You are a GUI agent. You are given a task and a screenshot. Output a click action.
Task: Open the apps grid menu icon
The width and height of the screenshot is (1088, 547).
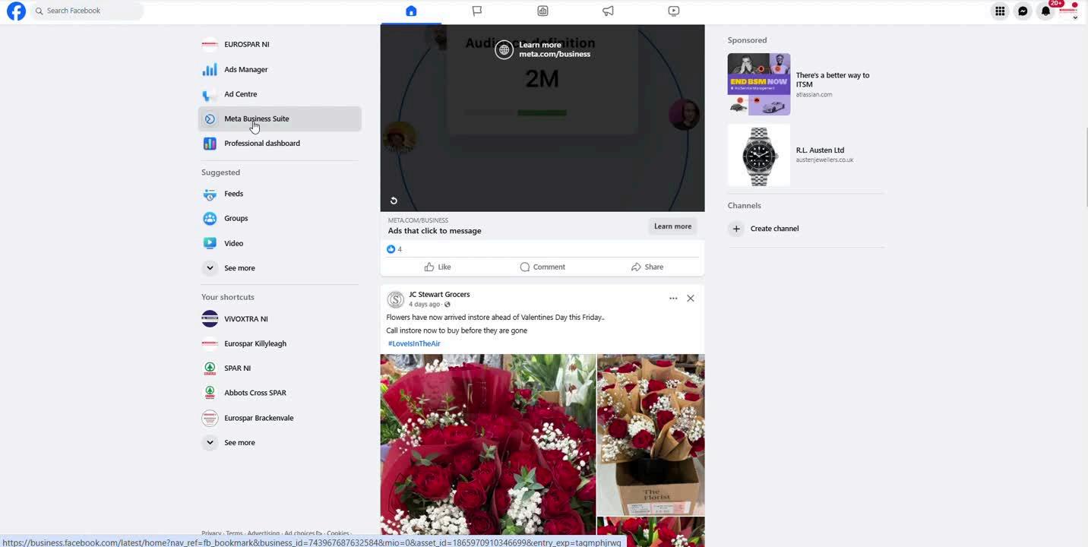1000,11
